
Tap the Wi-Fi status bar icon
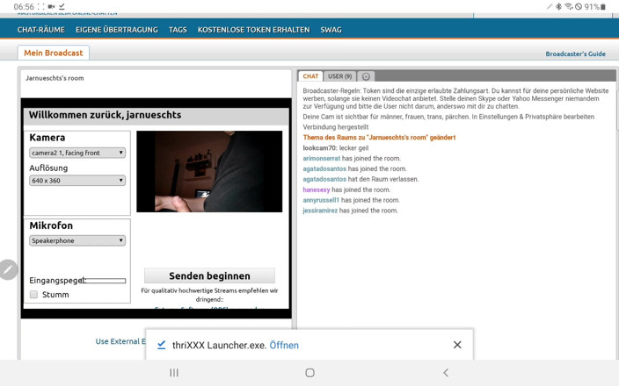coord(569,7)
